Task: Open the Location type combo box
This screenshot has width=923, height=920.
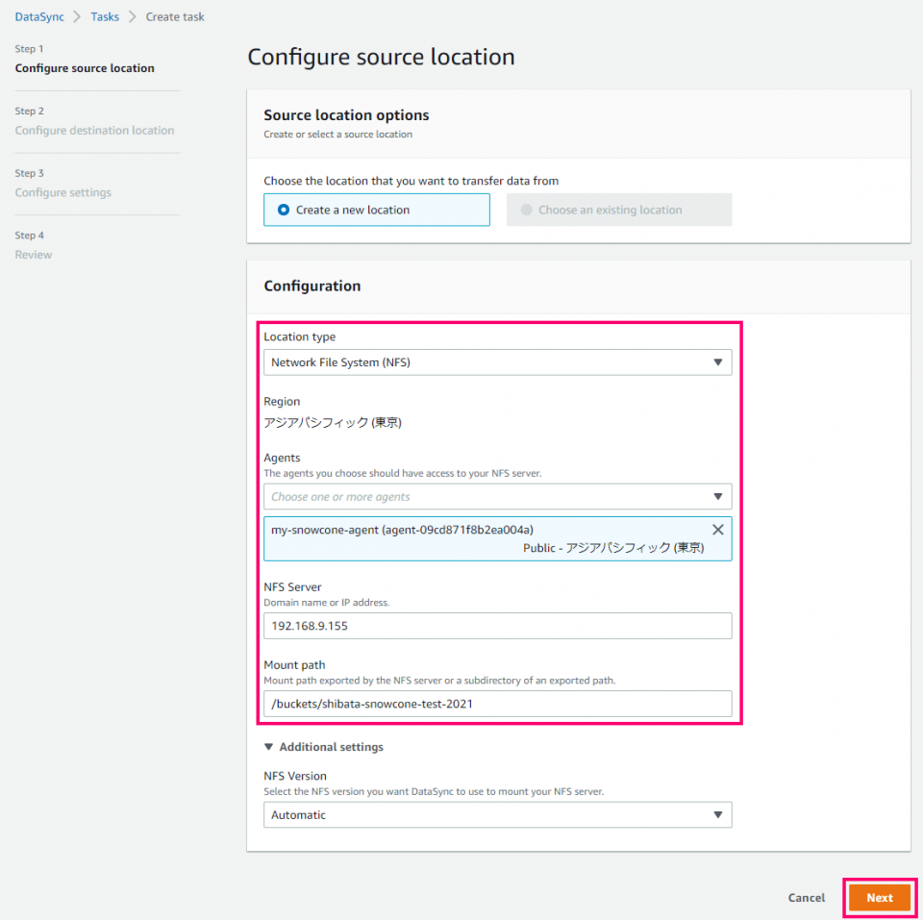Action: (497, 362)
